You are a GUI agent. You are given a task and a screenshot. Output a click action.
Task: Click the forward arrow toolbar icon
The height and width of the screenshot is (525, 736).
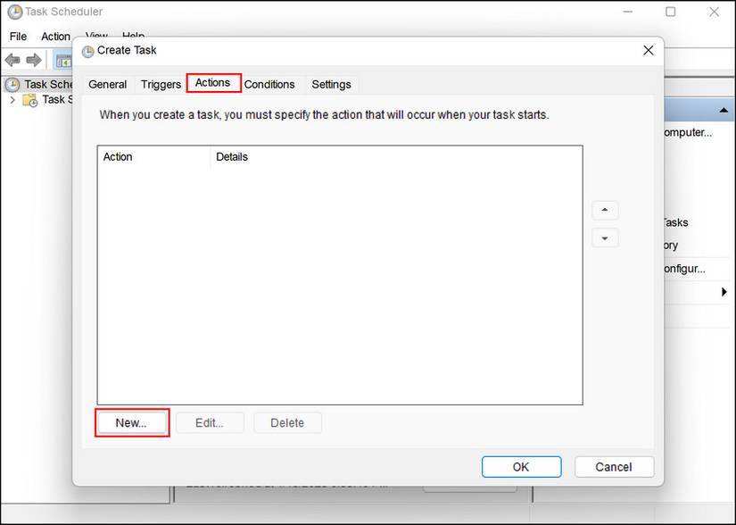33,60
